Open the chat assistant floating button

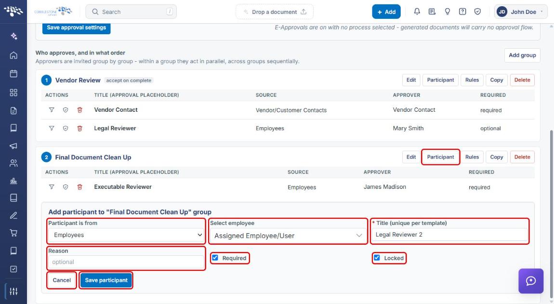click(x=531, y=281)
